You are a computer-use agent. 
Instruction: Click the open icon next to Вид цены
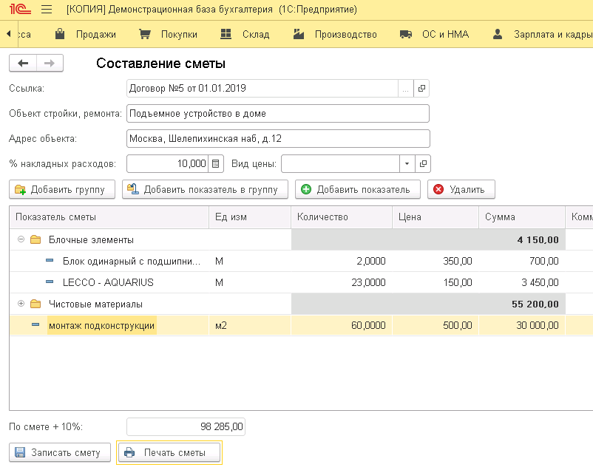point(423,163)
